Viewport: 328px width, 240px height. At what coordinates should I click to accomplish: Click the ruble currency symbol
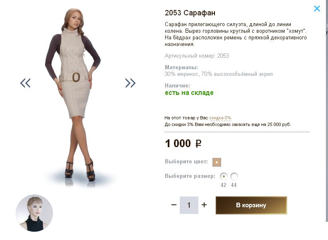coord(198,144)
